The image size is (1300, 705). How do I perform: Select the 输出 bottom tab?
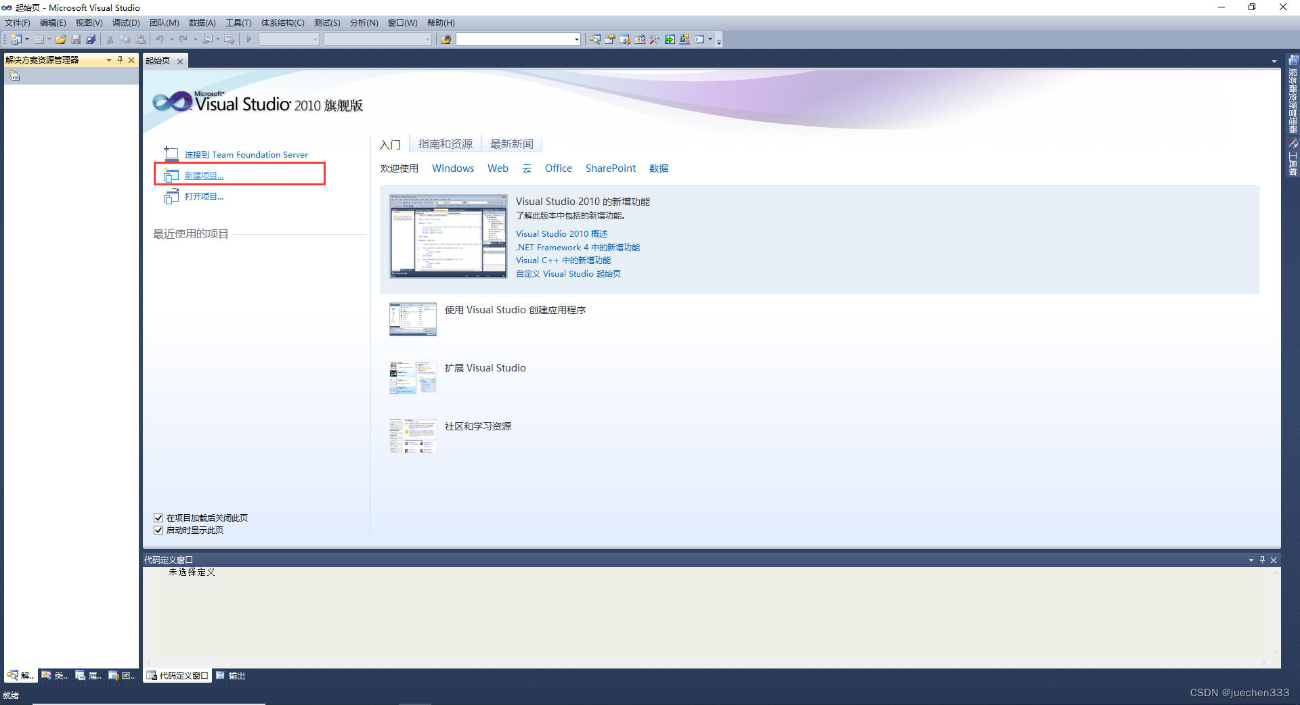pos(231,675)
